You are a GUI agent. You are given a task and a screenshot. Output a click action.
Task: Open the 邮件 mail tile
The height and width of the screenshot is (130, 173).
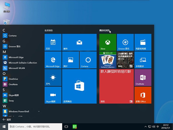79,42
